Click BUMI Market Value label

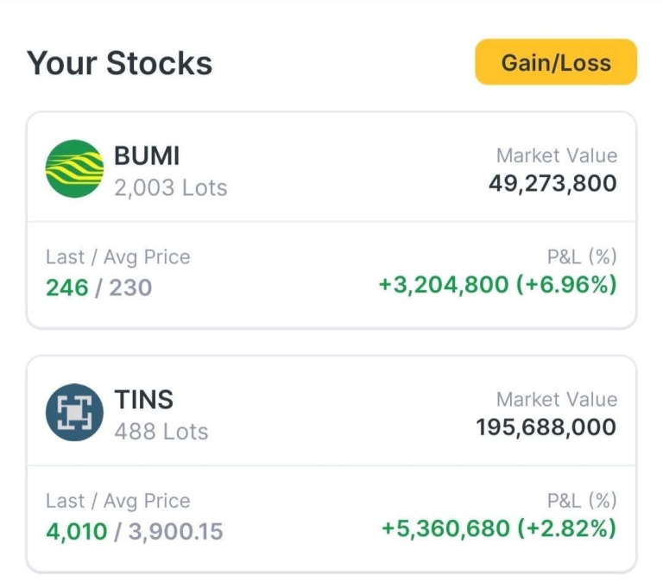click(x=557, y=156)
